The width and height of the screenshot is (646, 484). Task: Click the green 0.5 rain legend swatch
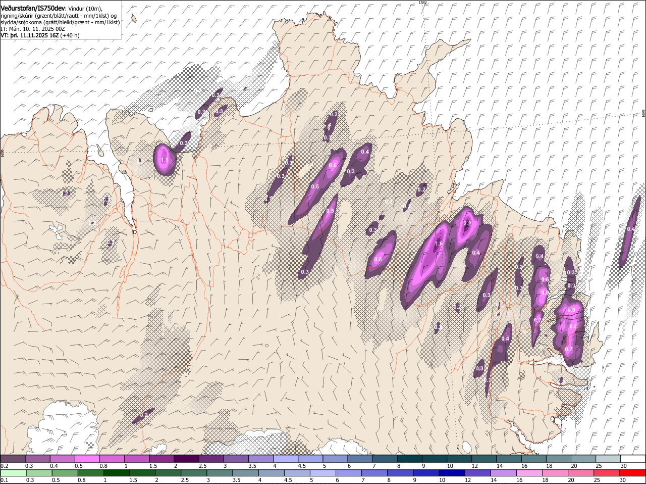coord(65,473)
